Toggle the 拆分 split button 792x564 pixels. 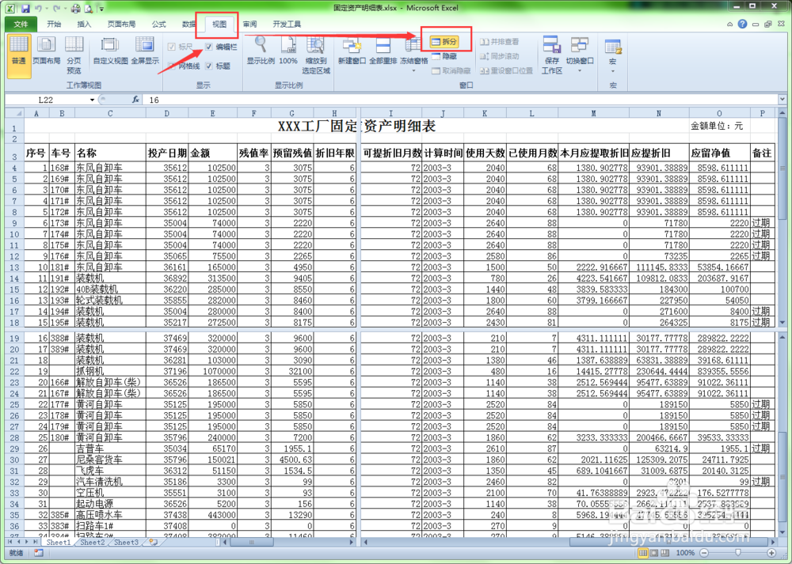click(444, 42)
